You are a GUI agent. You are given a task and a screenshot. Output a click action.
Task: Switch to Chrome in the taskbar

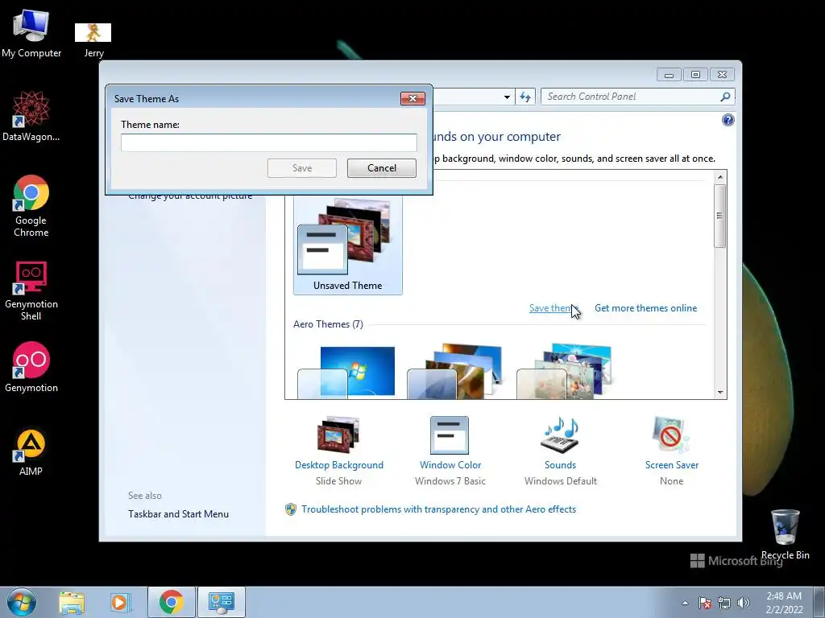[172, 602]
